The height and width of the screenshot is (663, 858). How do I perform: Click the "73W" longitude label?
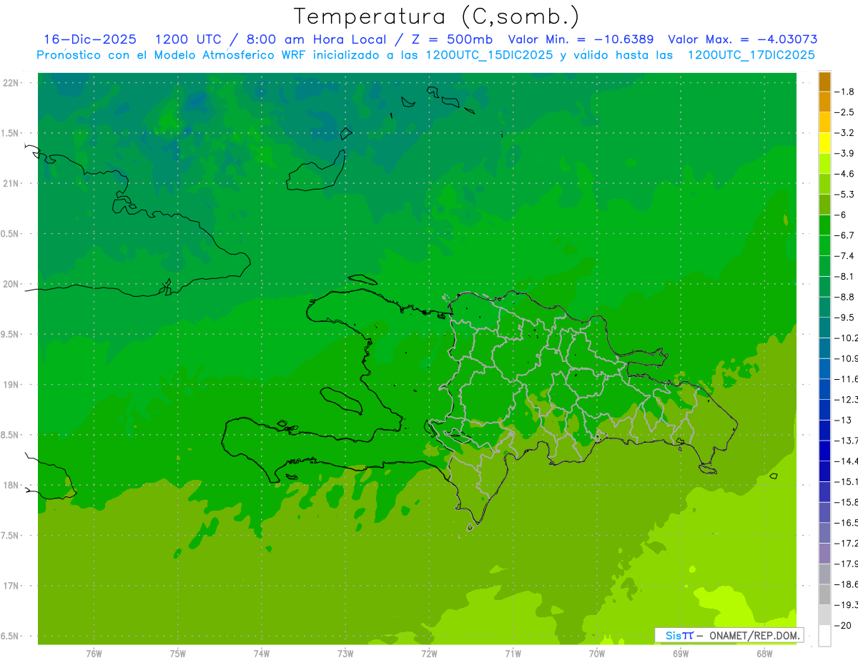pos(345,654)
